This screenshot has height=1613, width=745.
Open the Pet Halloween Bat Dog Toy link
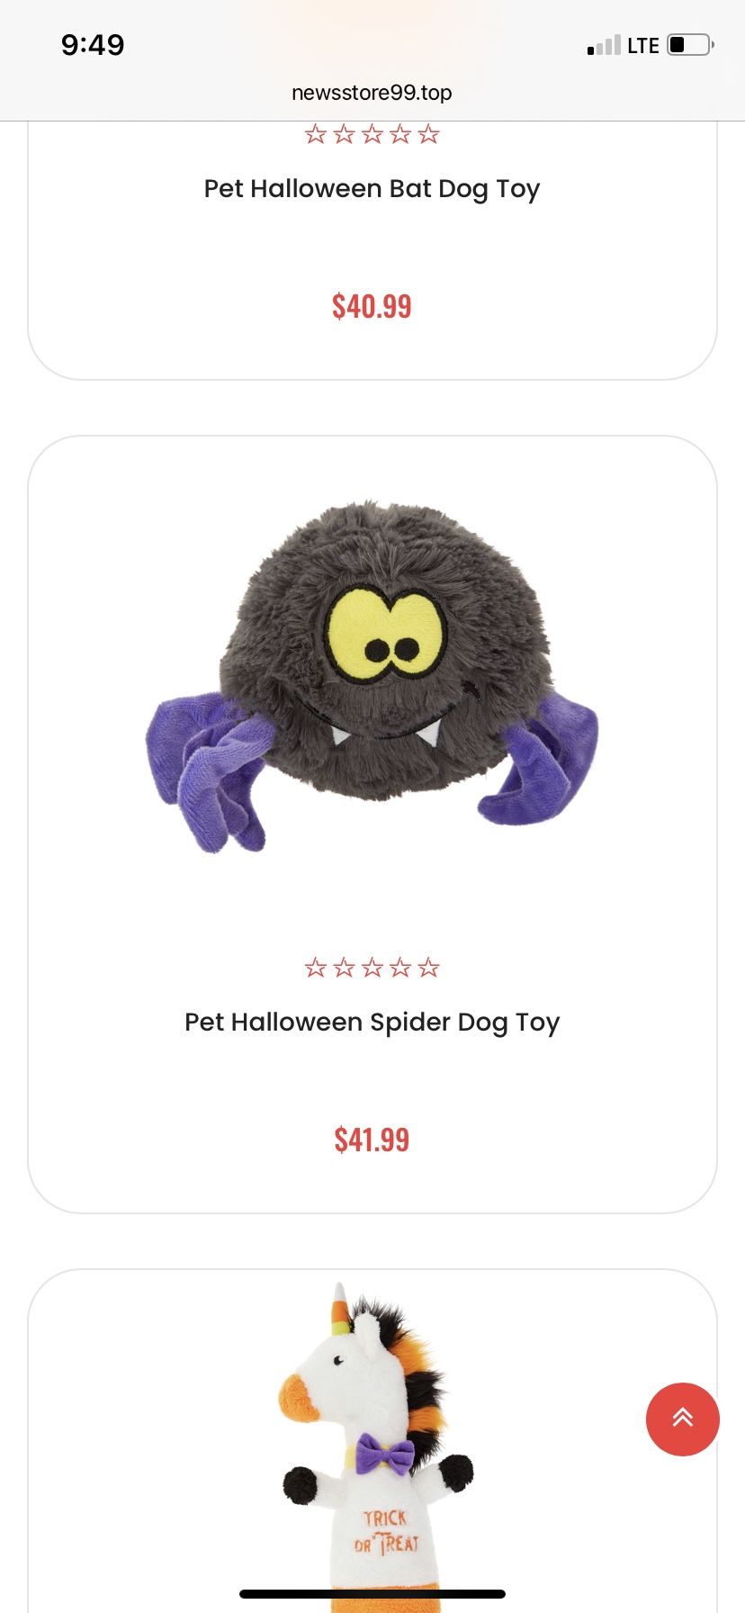[x=372, y=189]
